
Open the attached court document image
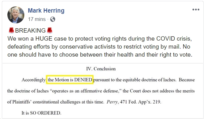[x=103, y=91]
